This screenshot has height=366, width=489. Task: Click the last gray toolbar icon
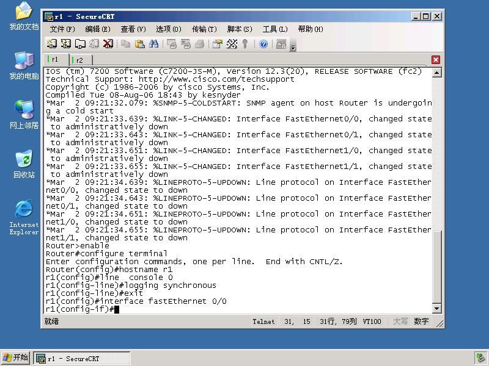[281, 44]
